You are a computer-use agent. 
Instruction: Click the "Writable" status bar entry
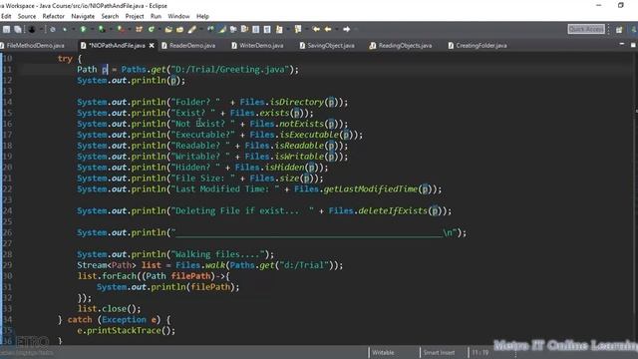(x=383, y=352)
